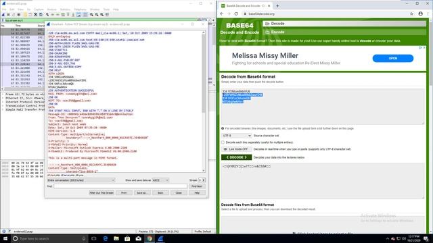Click the display filter bookmark icon
Image resolution: width=433 pixels, height=243 pixels.
(x=3, y=20)
